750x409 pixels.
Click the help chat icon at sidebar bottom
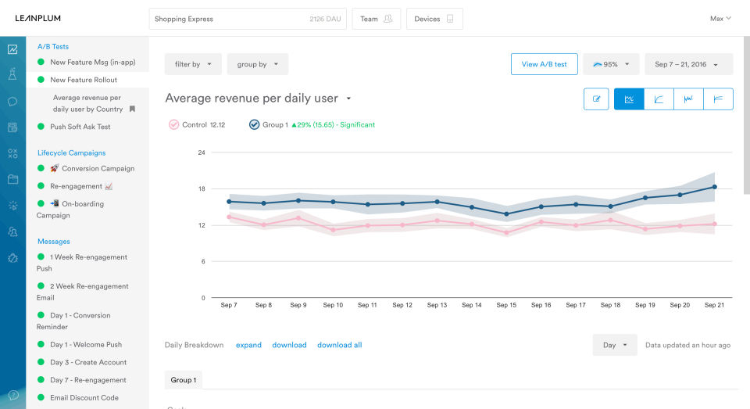pos(12,395)
